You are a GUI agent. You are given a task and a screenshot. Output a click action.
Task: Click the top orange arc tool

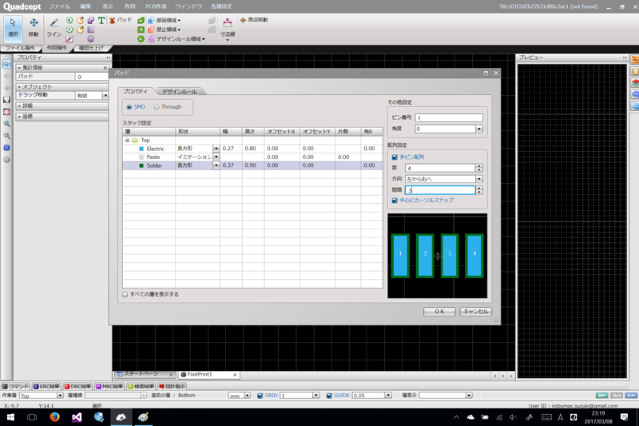pyautogui.click(x=80, y=20)
